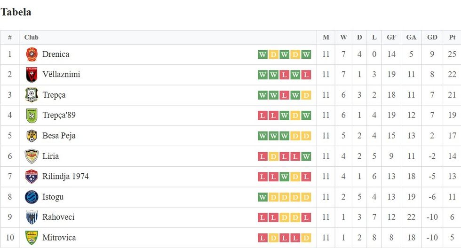Click the Drenica club crest icon
The height and width of the screenshot is (248, 461).
point(32,54)
